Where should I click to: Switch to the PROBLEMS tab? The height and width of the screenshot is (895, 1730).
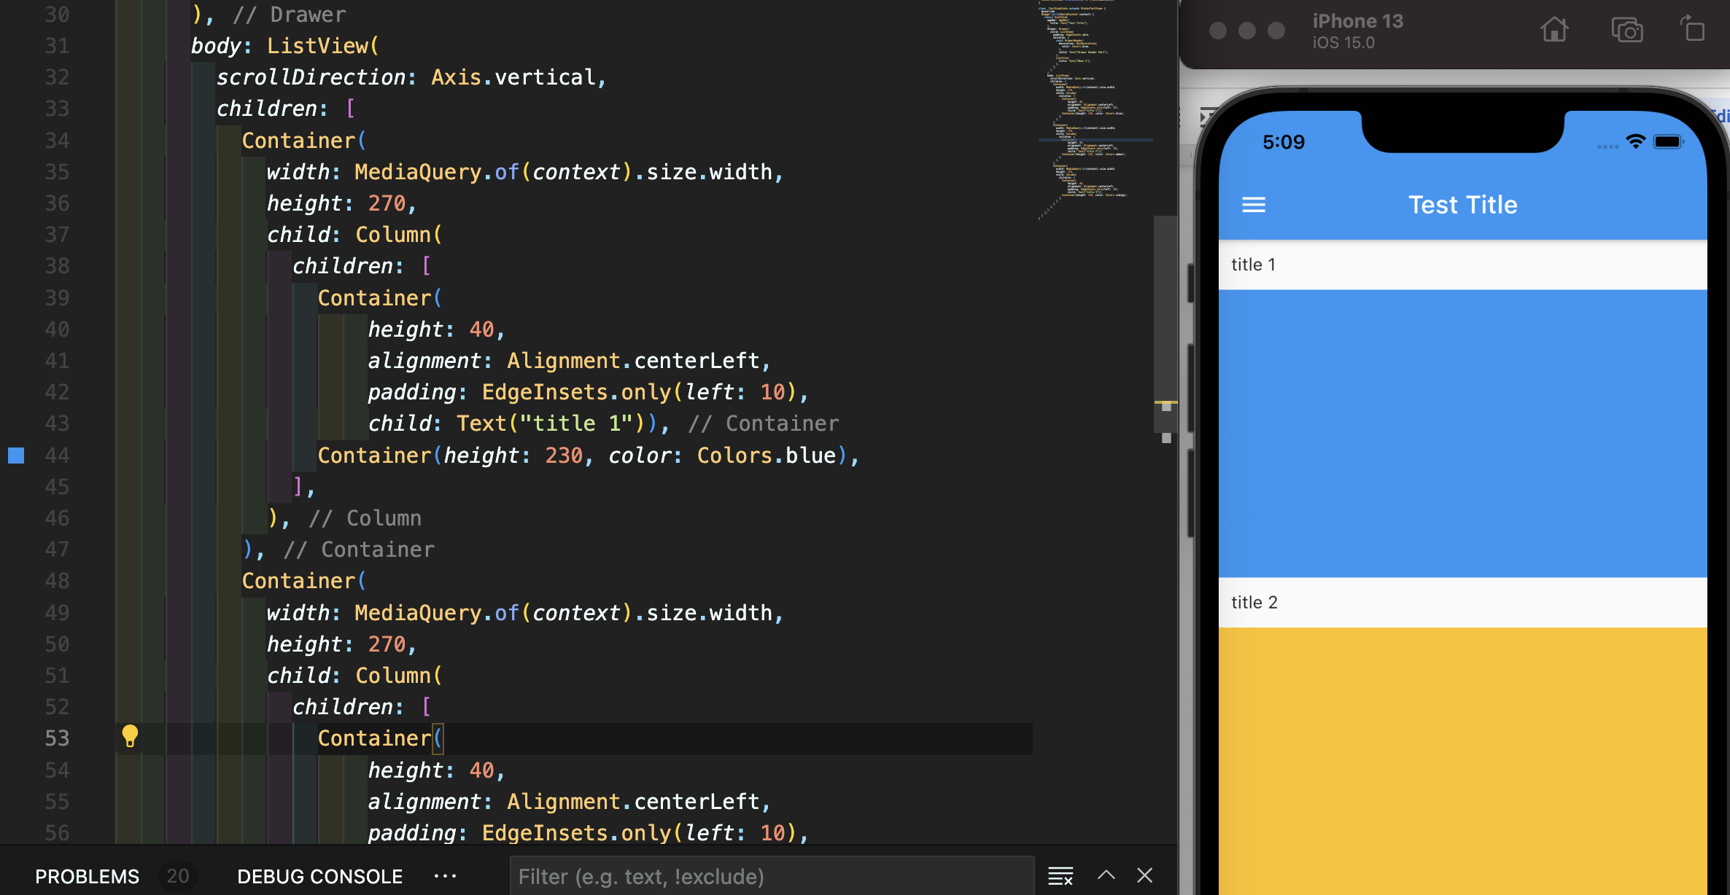click(x=87, y=876)
